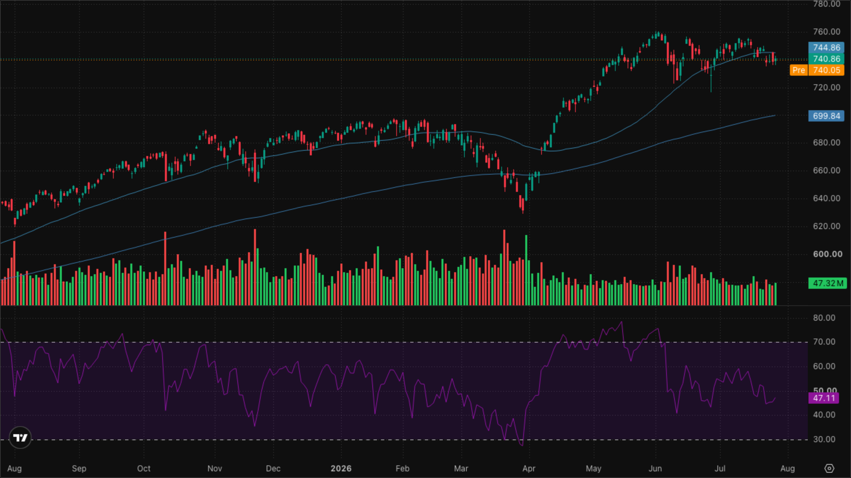Click the Oct label on time axis
Screen dimensions: 851x478
[144, 468]
